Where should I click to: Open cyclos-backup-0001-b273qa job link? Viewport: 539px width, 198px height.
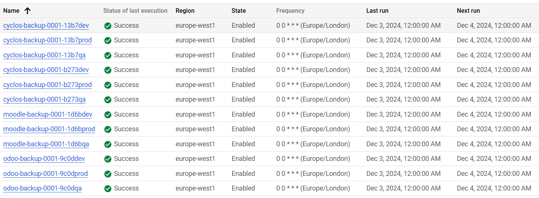[x=44, y=99]
